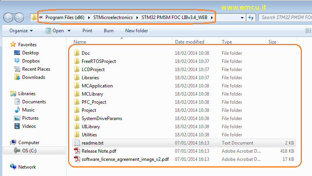This screenshot has height=176, width=312.
Task: Select file name software_license_agreement_image_v2.pdf
Action: [x=125, y=159]
